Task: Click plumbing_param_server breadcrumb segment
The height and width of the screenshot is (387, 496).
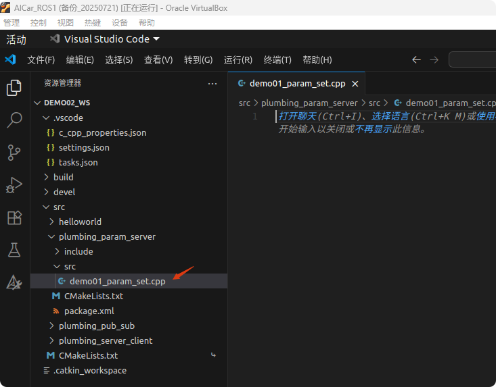Action: point(309,103)
